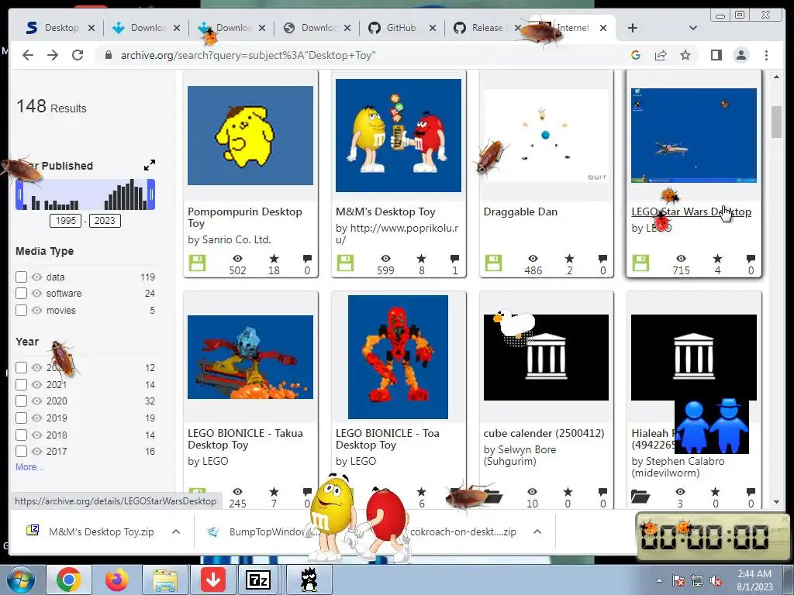Show more year filters via More link

(29, 467)
